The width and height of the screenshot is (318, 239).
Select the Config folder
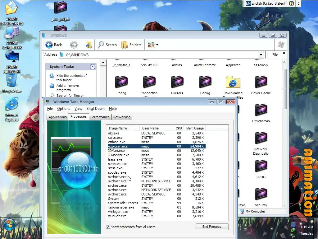point(121,85)
